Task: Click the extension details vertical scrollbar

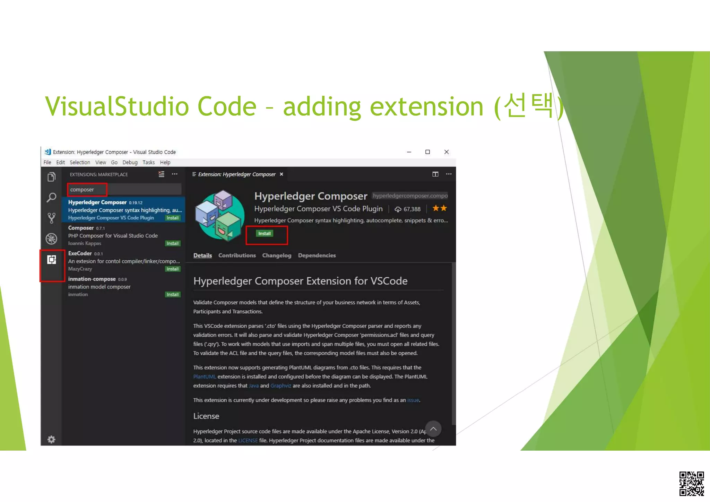Action: (453, 343)
